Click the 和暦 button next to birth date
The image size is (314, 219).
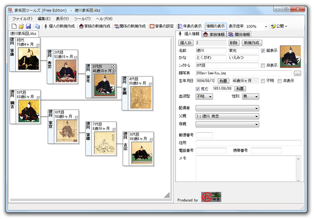click(x=223, y=81)
